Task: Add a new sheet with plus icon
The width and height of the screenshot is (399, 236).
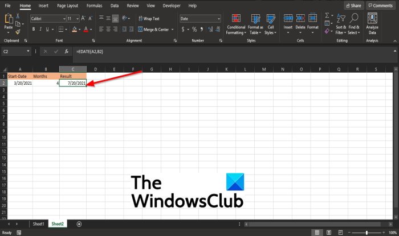Action: point(79,224)
